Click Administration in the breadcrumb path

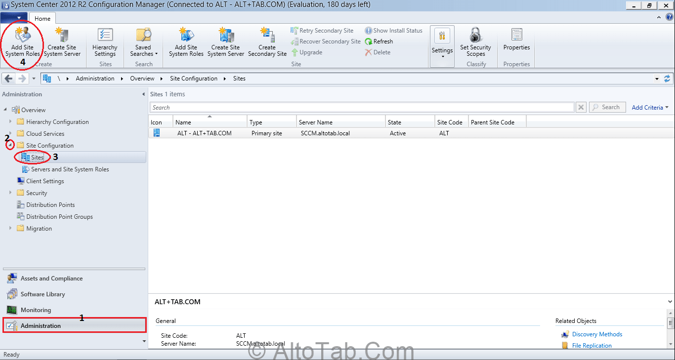(95, 79)
